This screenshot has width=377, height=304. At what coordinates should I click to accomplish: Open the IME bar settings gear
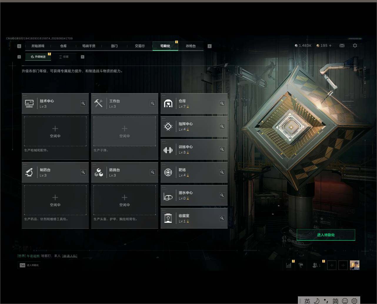coord(354,301)
